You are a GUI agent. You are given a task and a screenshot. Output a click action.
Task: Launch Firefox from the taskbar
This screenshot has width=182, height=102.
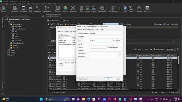[115, 99]
